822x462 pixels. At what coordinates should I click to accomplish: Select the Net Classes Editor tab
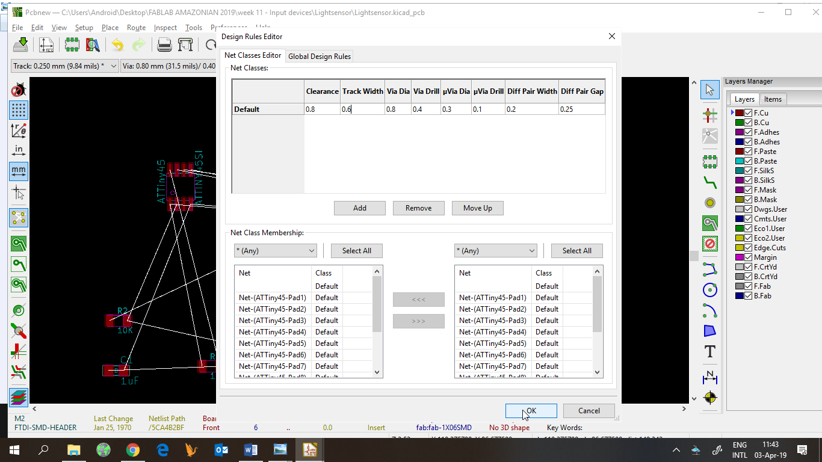pos(253,55)
